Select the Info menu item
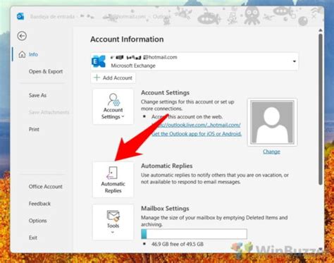Viewport: 334px width, 263px height. click(x=33, y=54)
